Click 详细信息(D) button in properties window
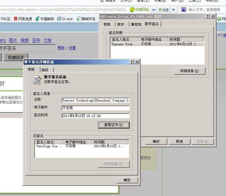Screen dimensions: 226x196 pos(189,71)
